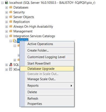Click the SQL Server Agent icon

pos(11,65)
